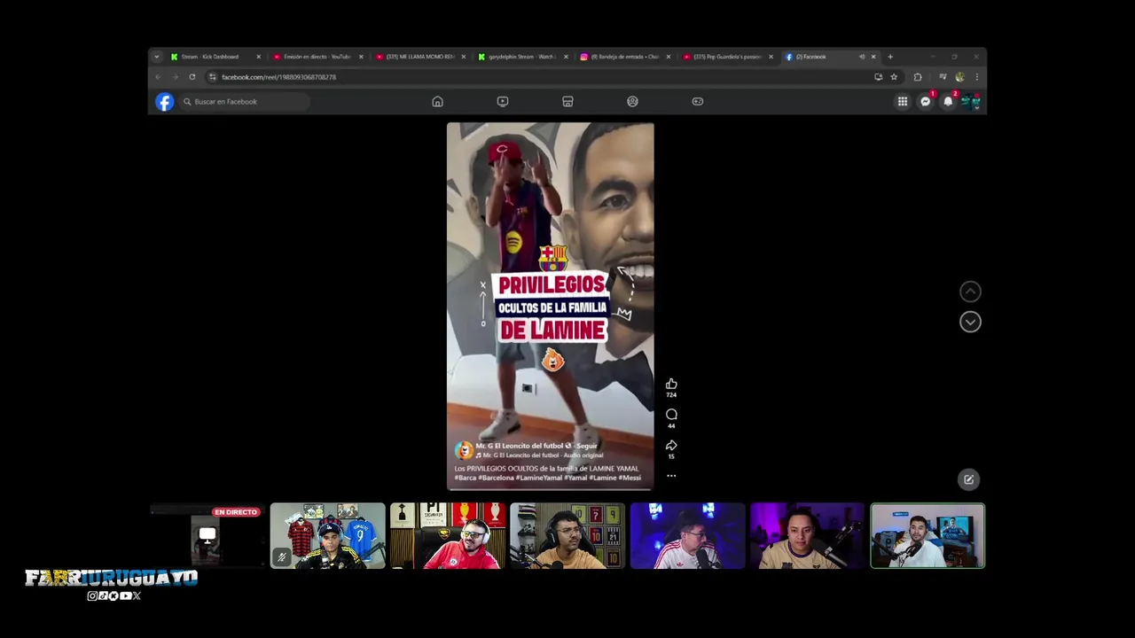The width and height of the screenshot is (1135, 638).
Task: Open the Gaming controller icon
Action: coord(698,102)
